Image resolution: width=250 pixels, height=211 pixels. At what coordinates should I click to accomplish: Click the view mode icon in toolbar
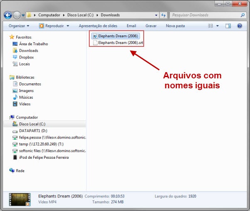point(211,26)
